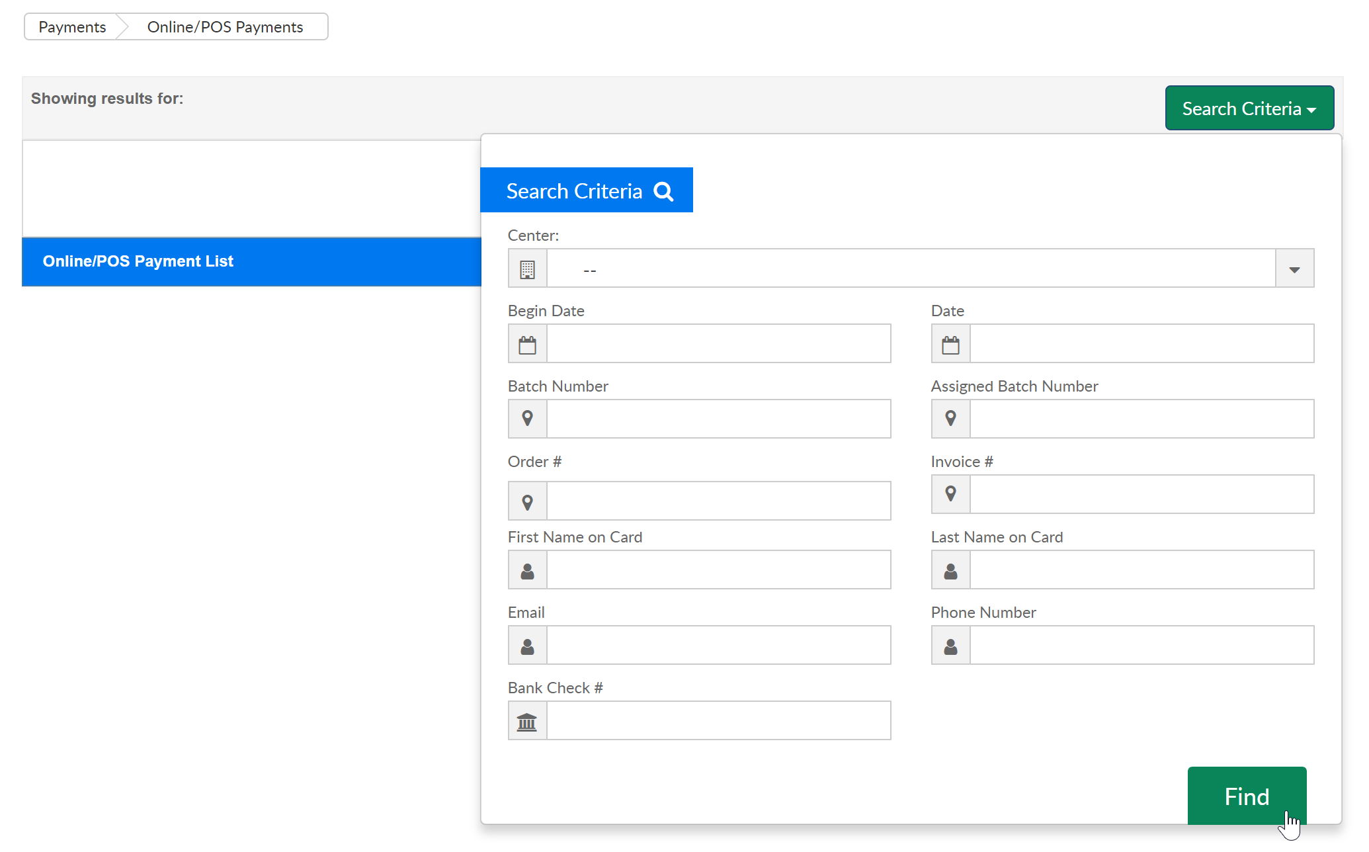
Task: Select Online/POS Payments breadcrumb item
Action: 225,27
